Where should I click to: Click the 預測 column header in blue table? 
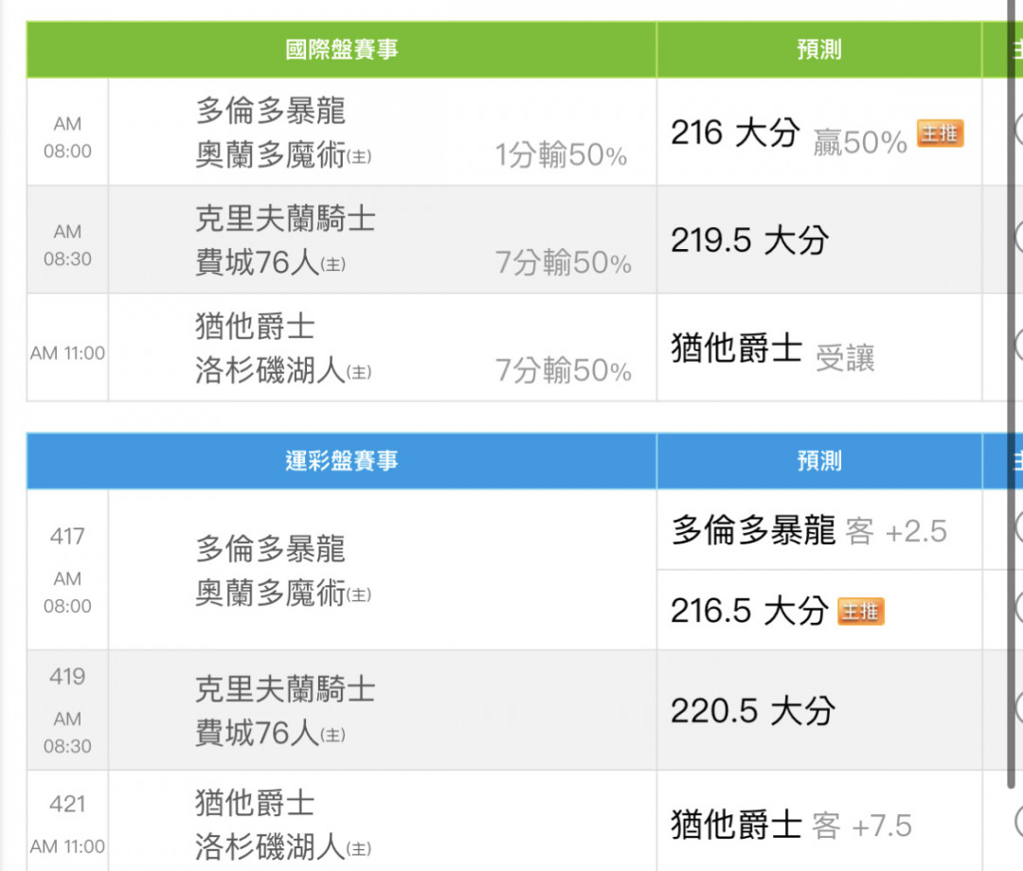(x=819, y=461)
